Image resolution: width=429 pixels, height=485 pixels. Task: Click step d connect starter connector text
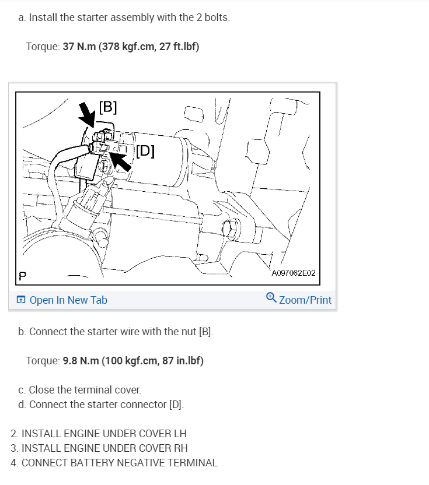101,405
